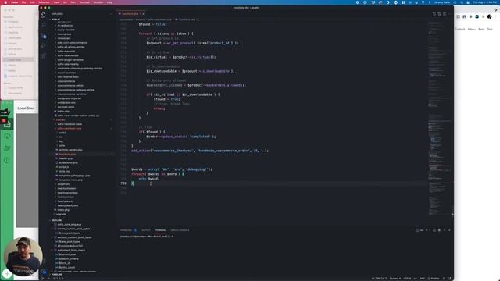Click the notifications bell in status bar
Image resolution: width=500 pixels, height=281 pixels.
pyautogui.click(x=450, y=279)
